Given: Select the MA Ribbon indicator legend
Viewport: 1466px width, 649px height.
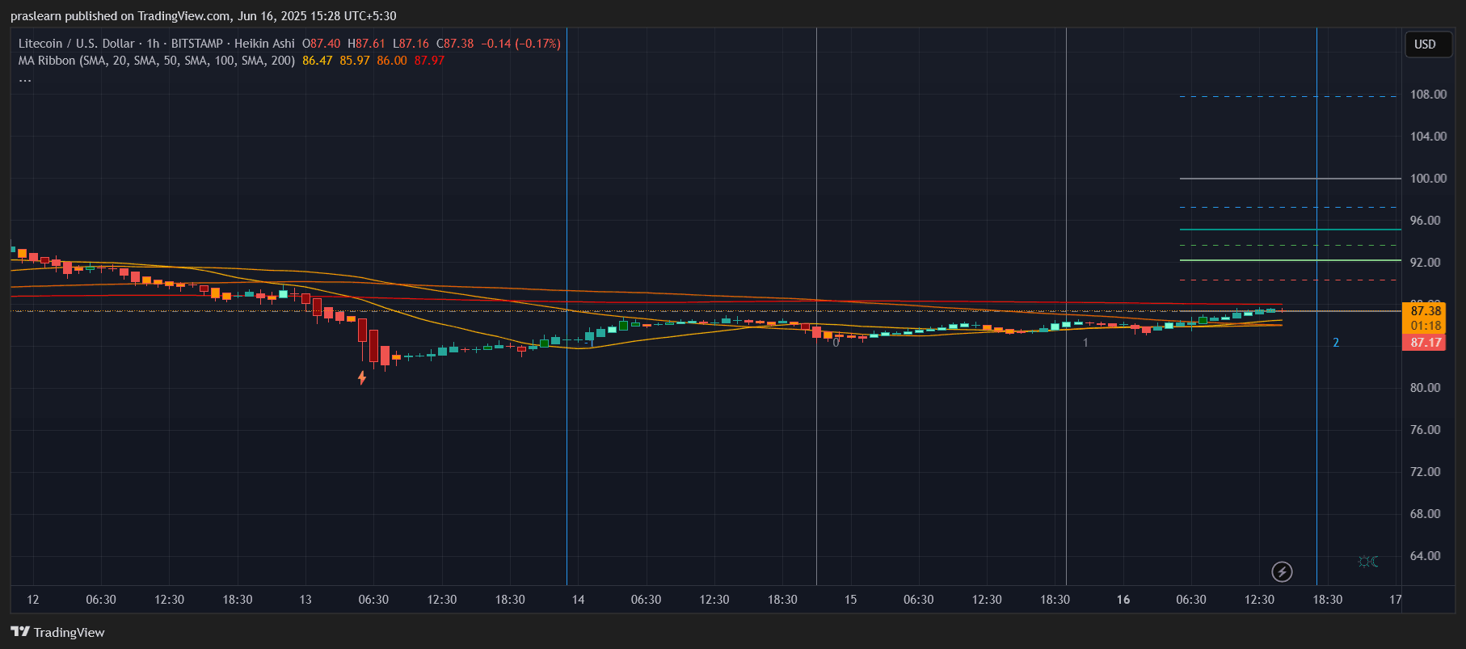Looking at the screenshot, I should tap(156, 61).
